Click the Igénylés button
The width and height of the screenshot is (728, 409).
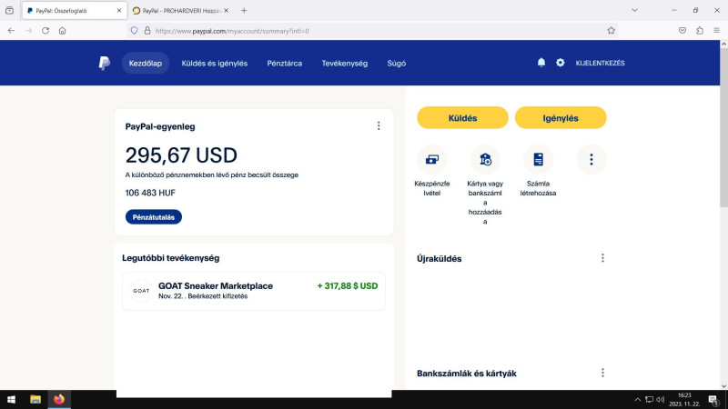point(561,118)
